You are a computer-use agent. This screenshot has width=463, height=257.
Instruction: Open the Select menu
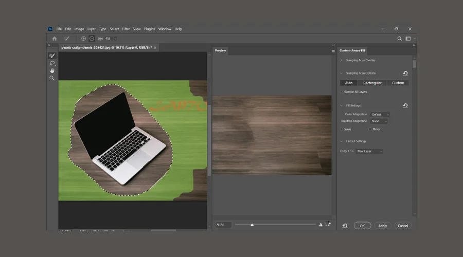pos(114,29)
